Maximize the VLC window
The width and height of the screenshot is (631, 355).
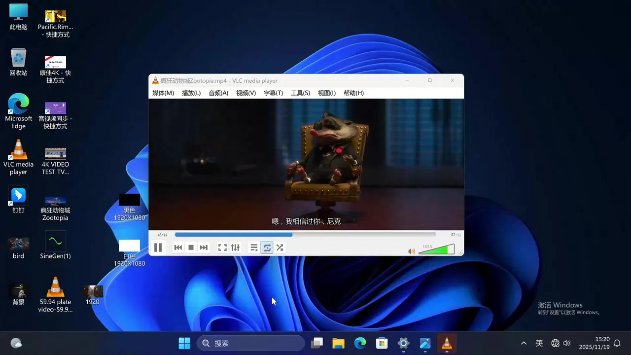[430, 80]
